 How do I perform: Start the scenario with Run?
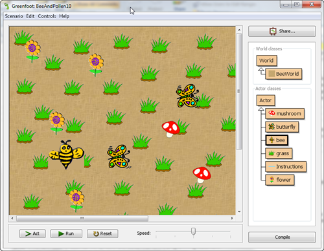[66, 234]
